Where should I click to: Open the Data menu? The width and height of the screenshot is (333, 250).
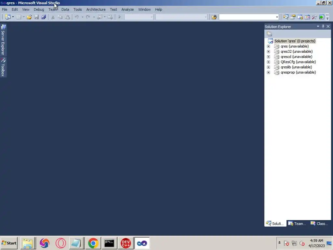[65, 9]
